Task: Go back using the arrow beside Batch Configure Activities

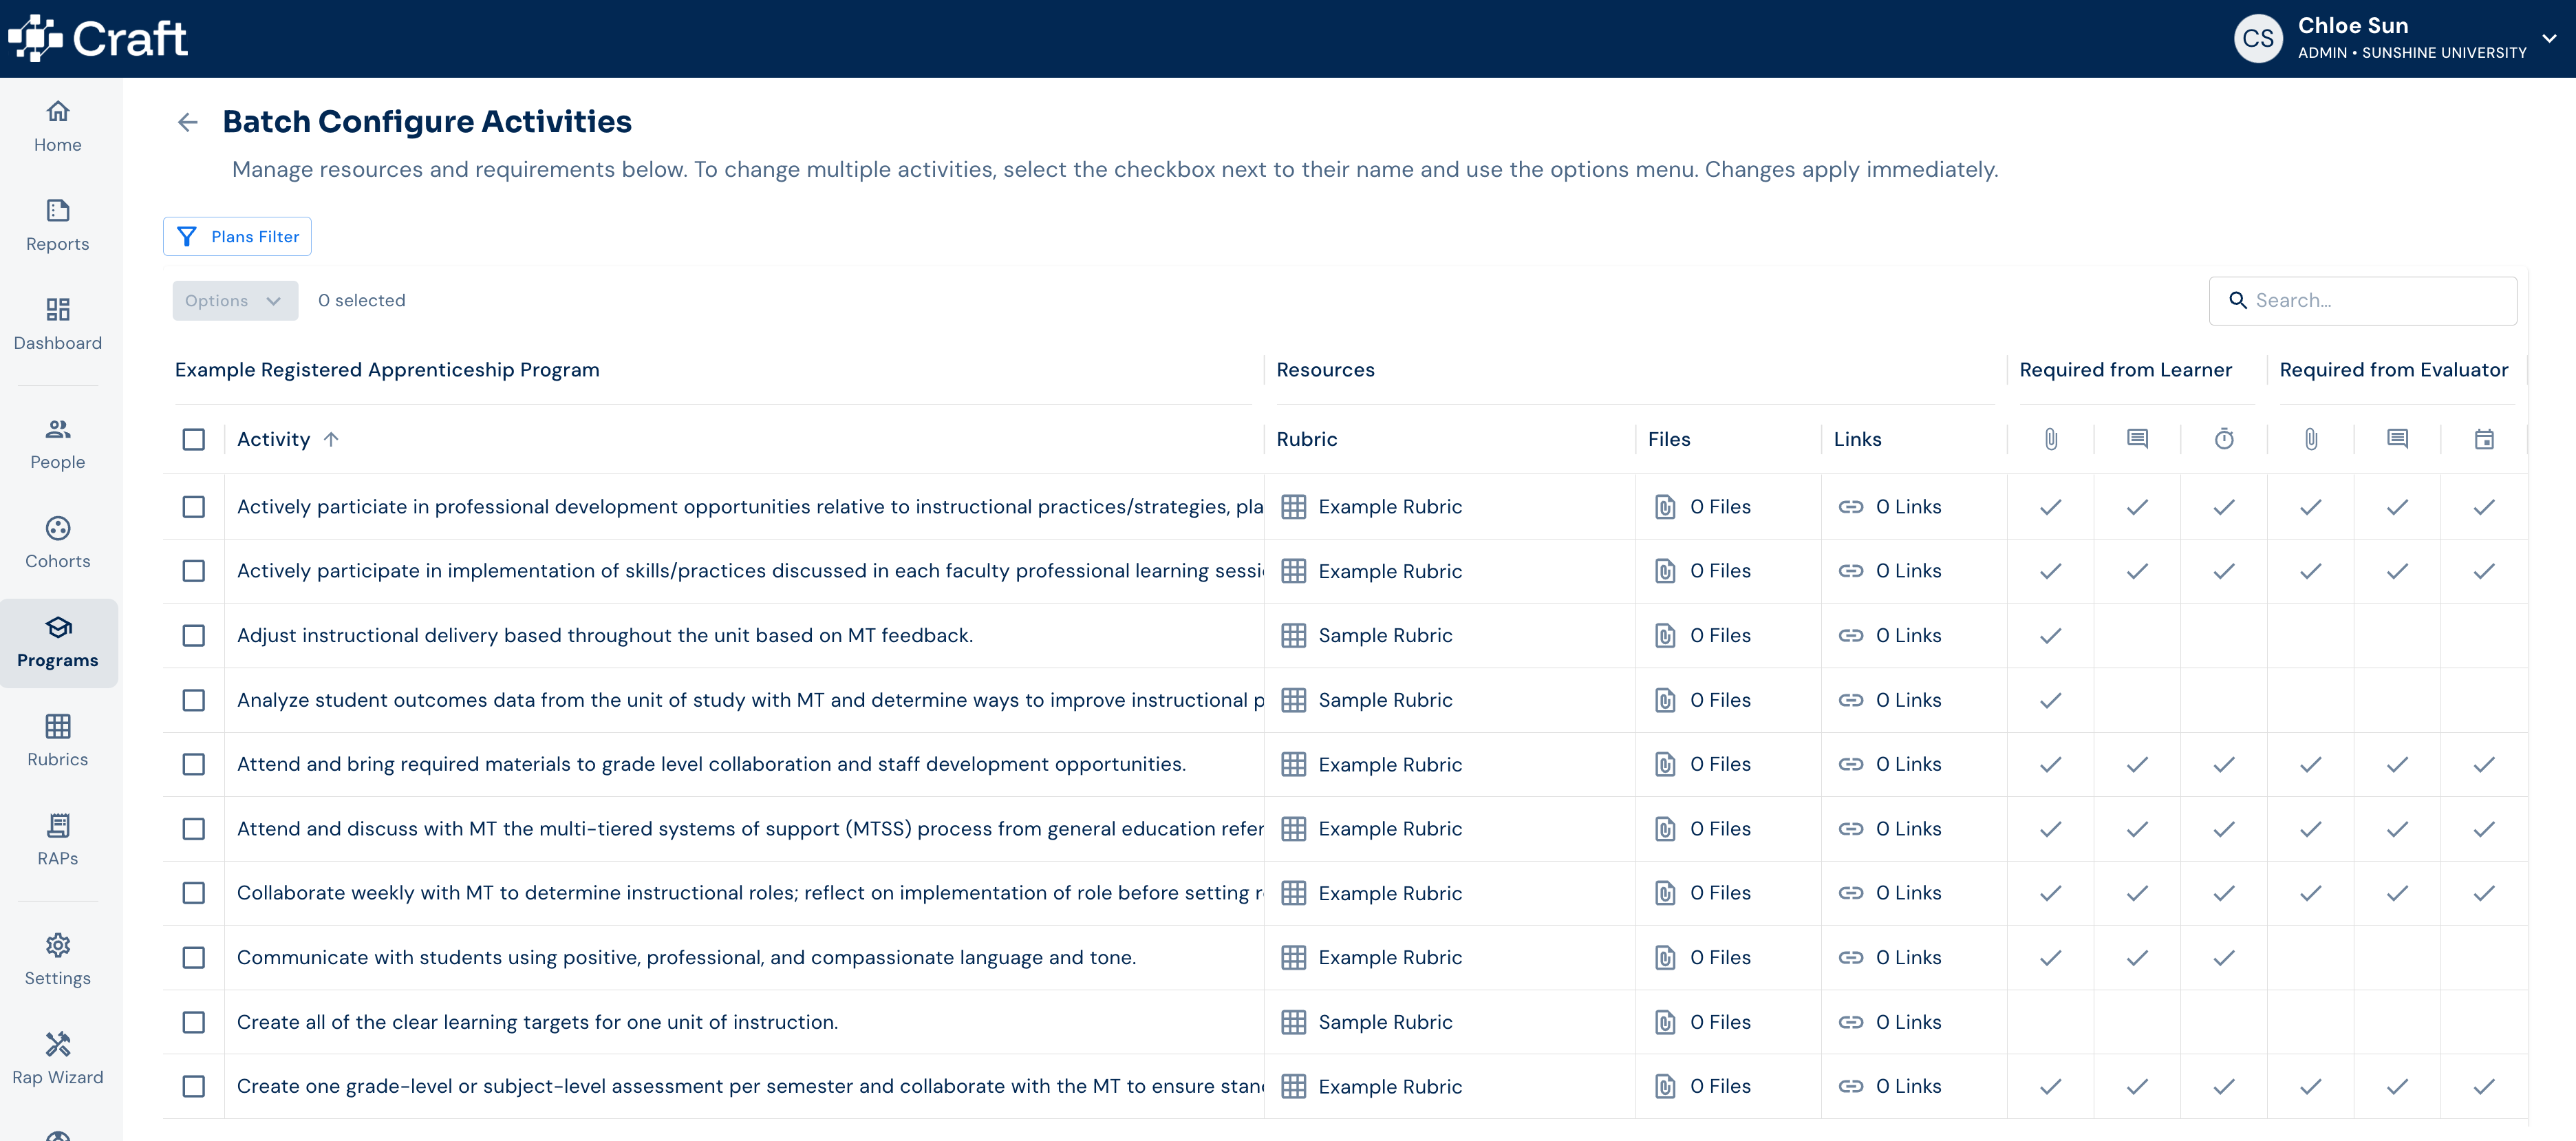Action: point(187,122)
